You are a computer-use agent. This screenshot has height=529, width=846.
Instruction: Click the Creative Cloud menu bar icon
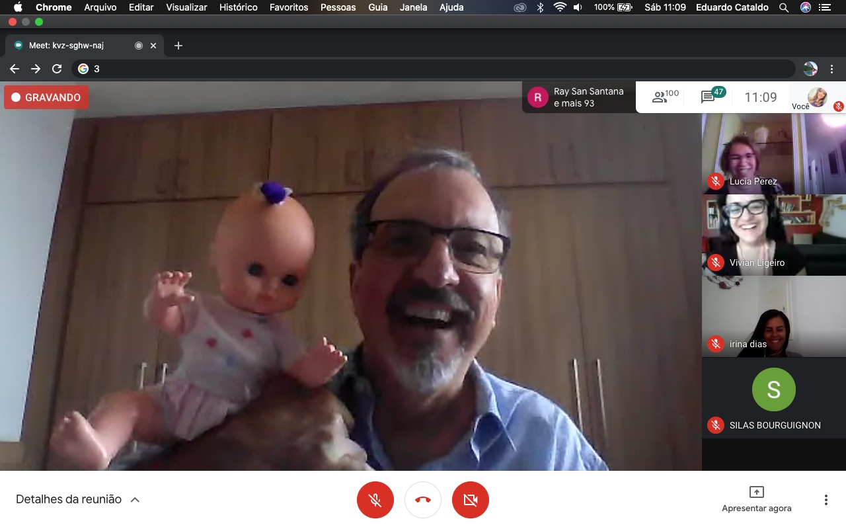[520, 7]
